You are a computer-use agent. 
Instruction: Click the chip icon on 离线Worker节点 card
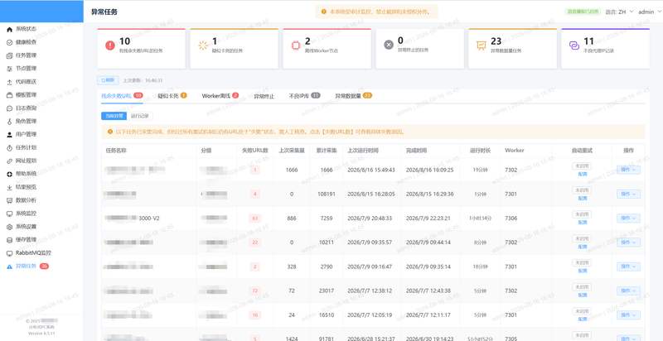click(296, 46)
